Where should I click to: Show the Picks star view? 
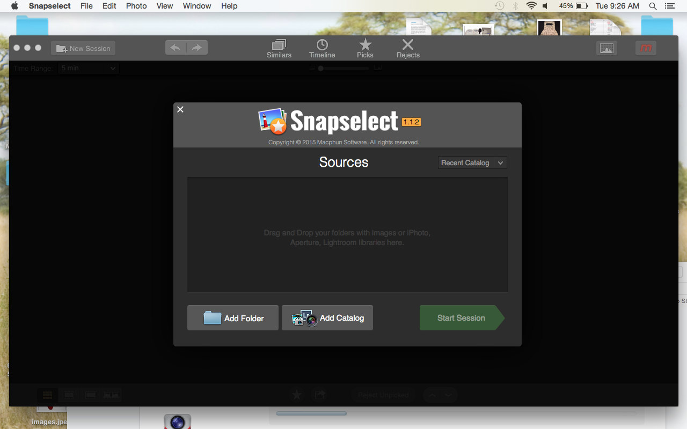365,48
